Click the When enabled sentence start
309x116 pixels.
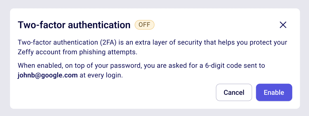(x=40, y=65)
